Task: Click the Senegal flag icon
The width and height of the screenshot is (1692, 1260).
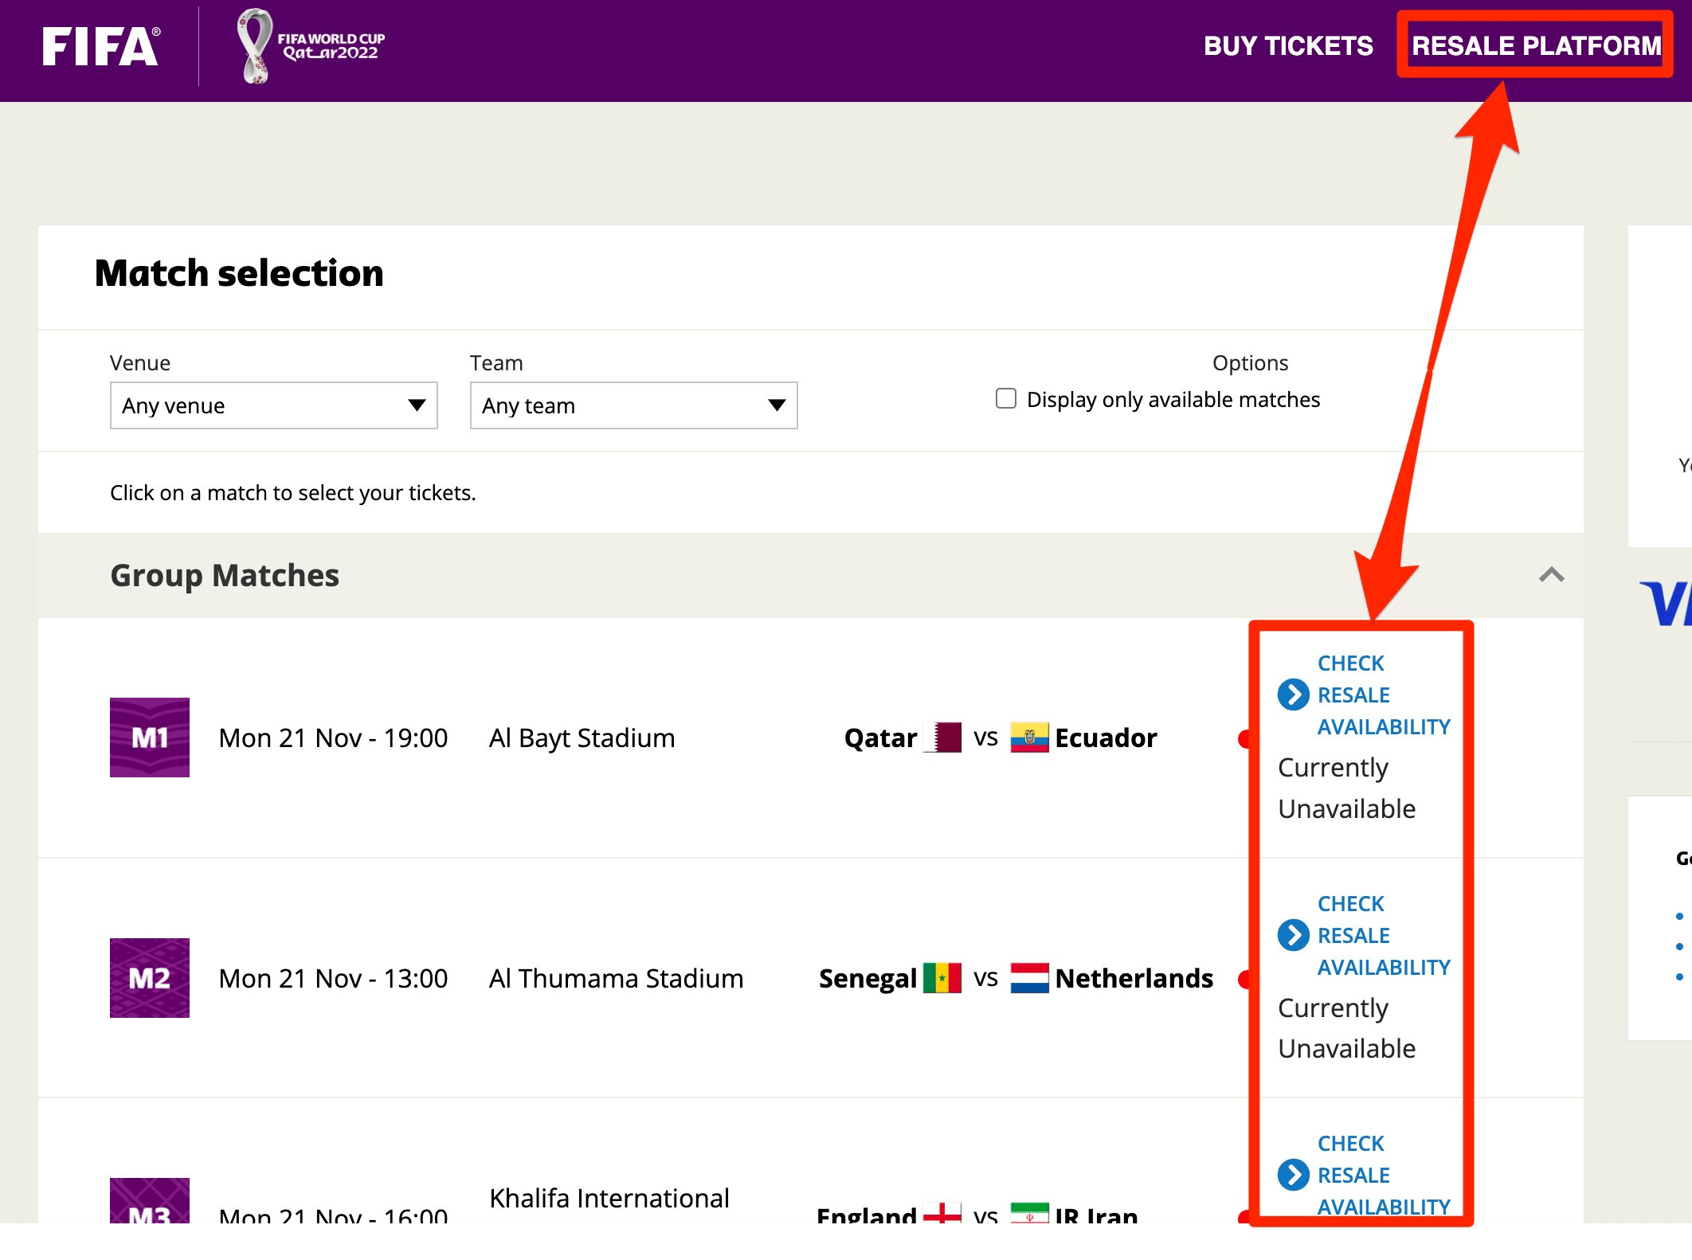Action: pyautogui.click(x=942, y=978)
